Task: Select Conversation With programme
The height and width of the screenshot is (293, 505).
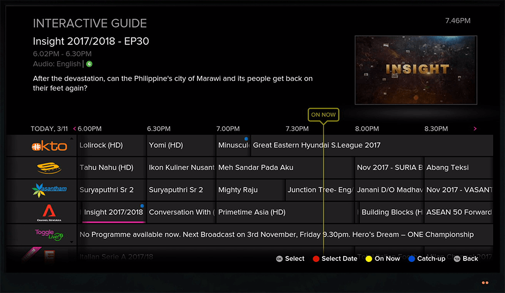Action: (x=181, y=212)
